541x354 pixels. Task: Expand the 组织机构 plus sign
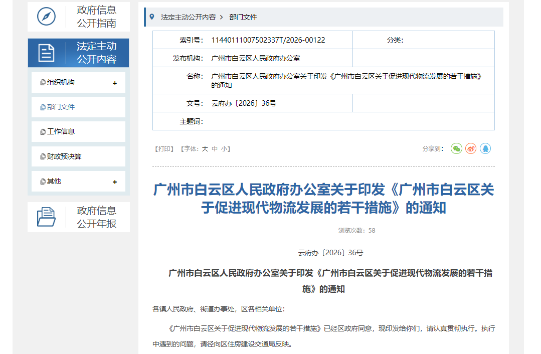(x=115, y=83)
